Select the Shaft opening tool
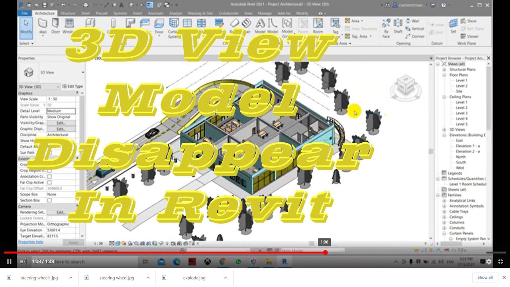Screen dimensions: 510x287 (398, 26)
